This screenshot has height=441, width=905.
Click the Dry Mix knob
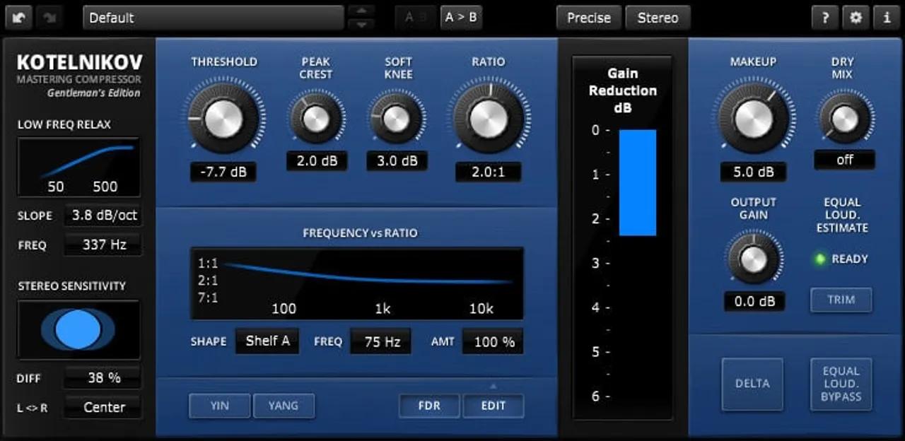coord(844,118)
